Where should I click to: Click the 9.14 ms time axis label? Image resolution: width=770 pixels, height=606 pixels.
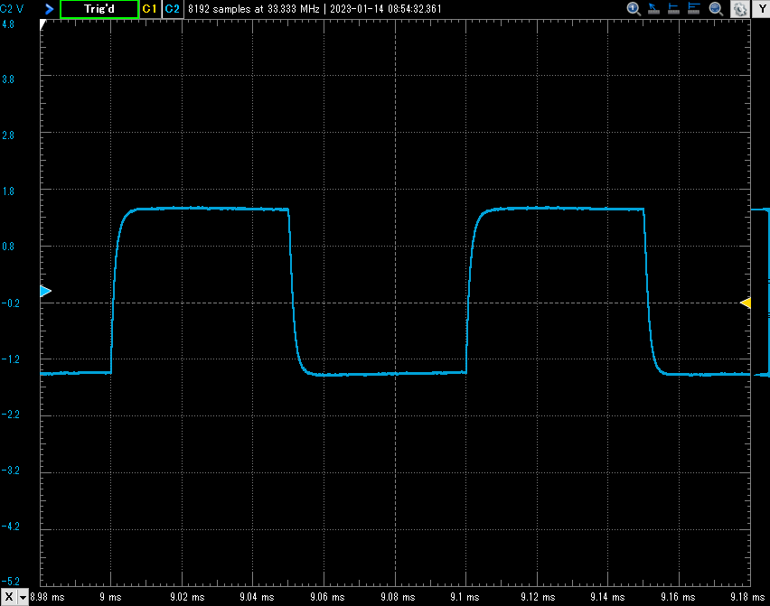(607, 597)
